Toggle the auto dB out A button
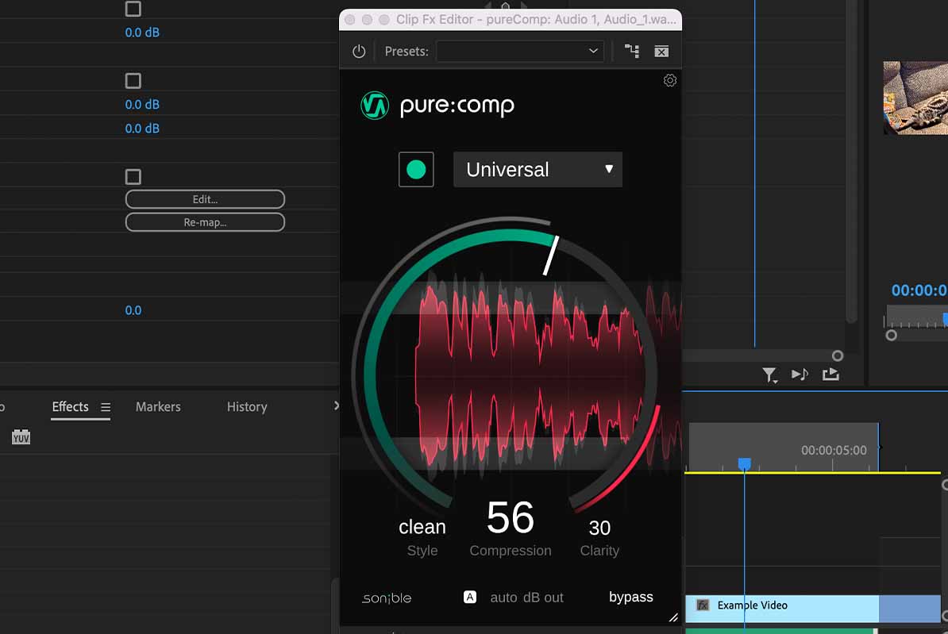Image resolution: width=948 pixels, height=634 pixels. [x=470, y=597]
